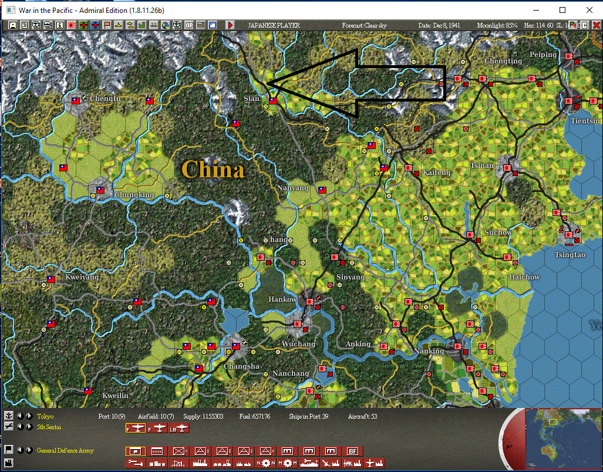Click the flag icon beside General Defence Army
Image resolution: width=603 pixels, height=472 pixels.
pyautogui.click(x=8, y=450)
